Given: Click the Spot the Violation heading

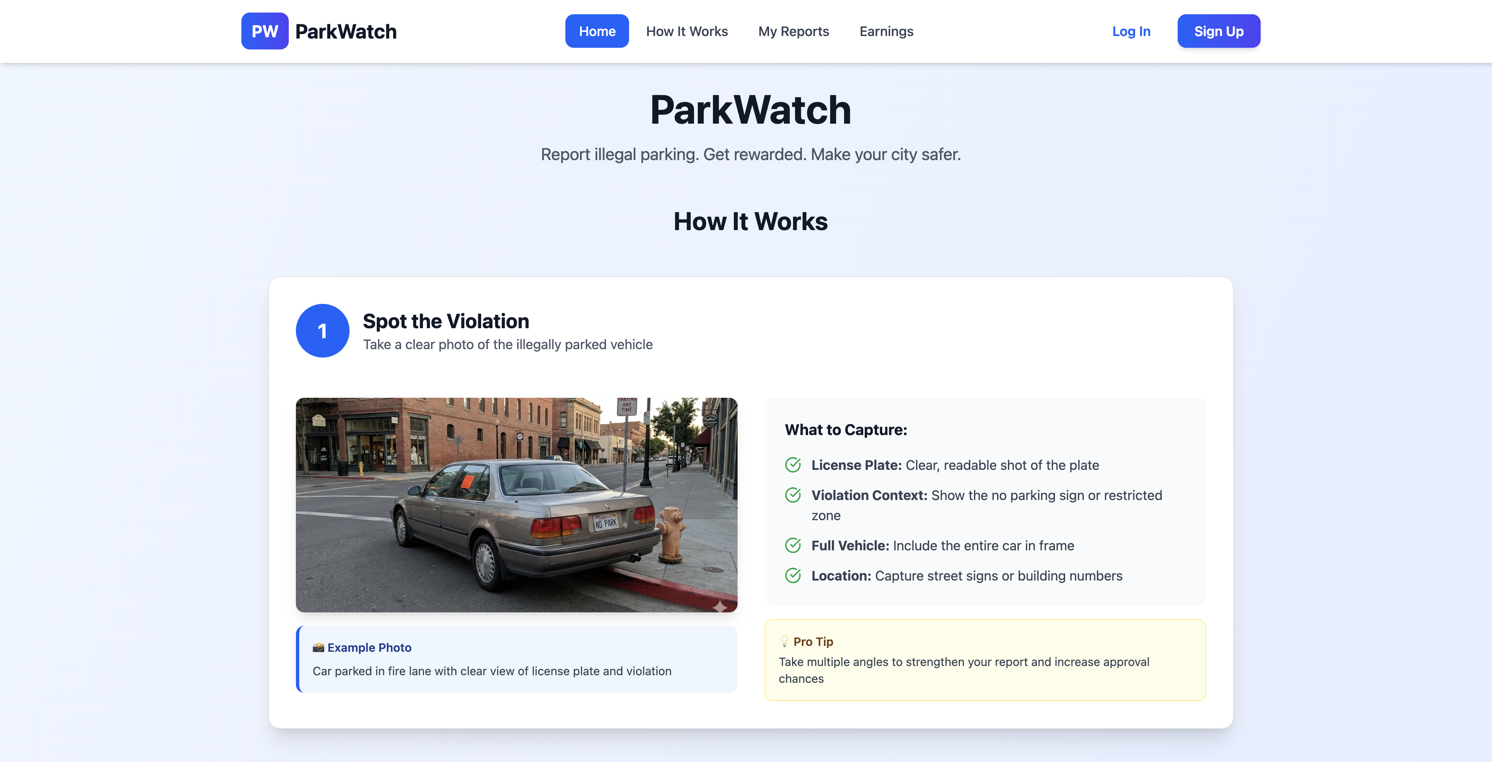Looking at the screenshot, I should 446,321.
